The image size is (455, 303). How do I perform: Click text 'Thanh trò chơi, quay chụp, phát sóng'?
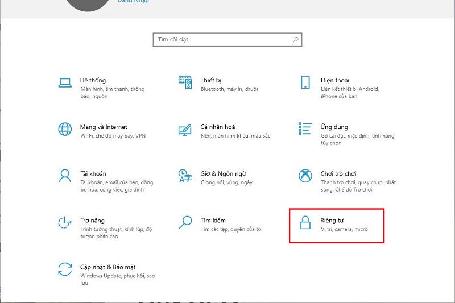pyautogui.click(x=358, y=186)
